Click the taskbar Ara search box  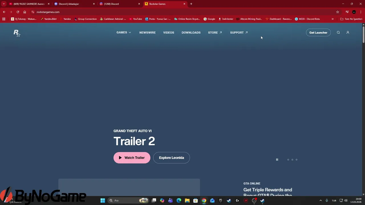pyautogui.click(x=128, y=200)
